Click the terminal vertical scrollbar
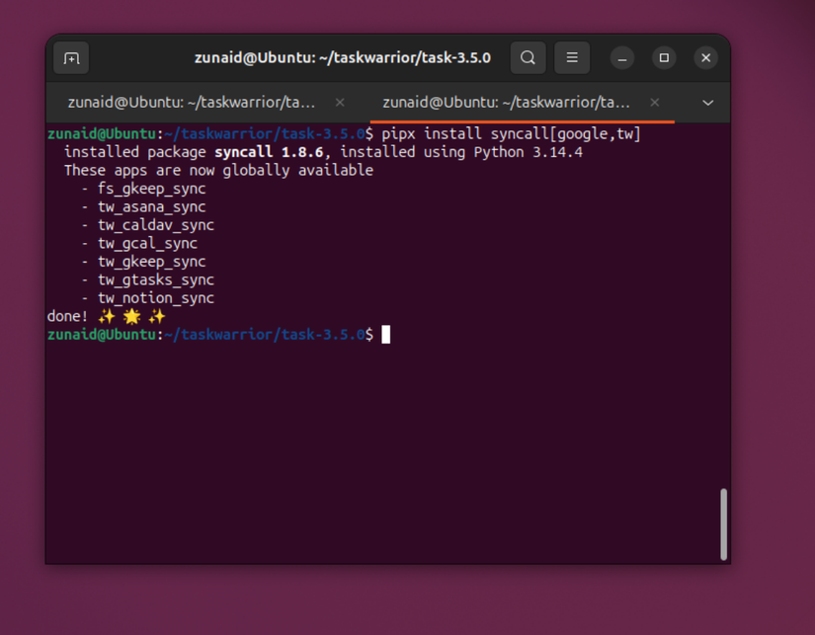This screenshot has height=635, width=815. [723, 523]
